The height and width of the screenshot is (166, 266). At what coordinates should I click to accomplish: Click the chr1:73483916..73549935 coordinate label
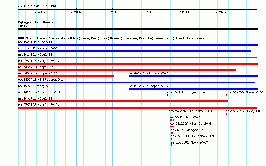tap(39, 6)
